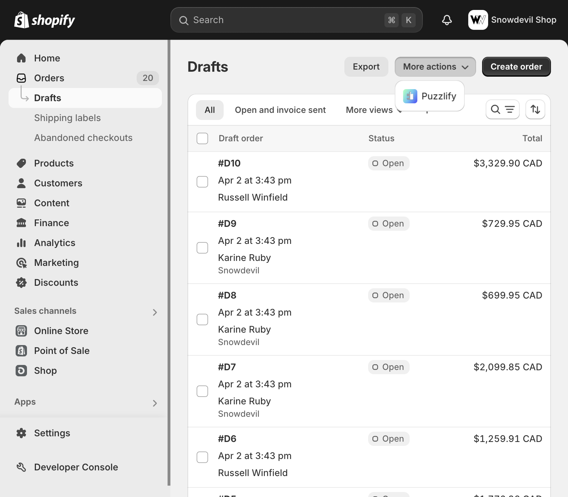Expand the Apps section chevron
The width and height of the screenshot is (568, 497).
pyautogui.click(x=155, y=403)
